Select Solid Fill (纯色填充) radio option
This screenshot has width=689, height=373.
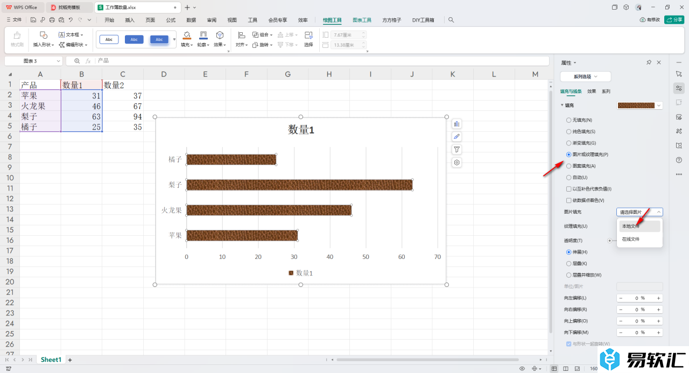coord(569,131)
